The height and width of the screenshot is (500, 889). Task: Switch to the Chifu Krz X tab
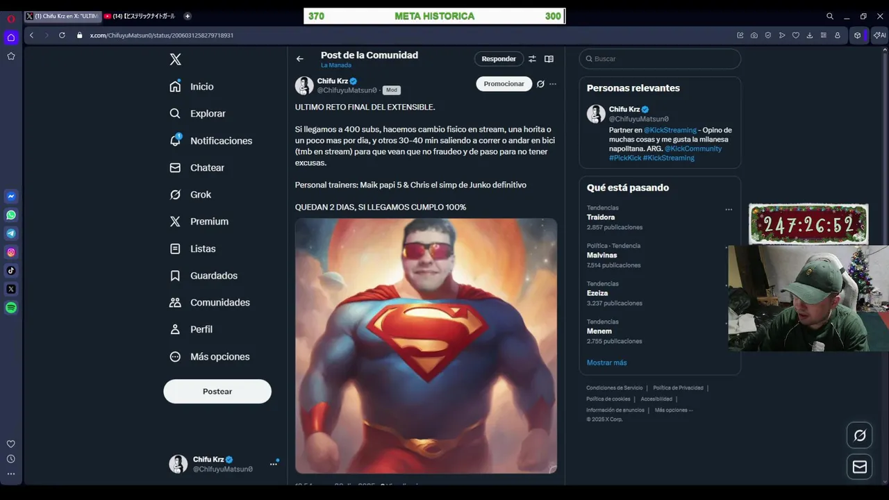[63, 16]
